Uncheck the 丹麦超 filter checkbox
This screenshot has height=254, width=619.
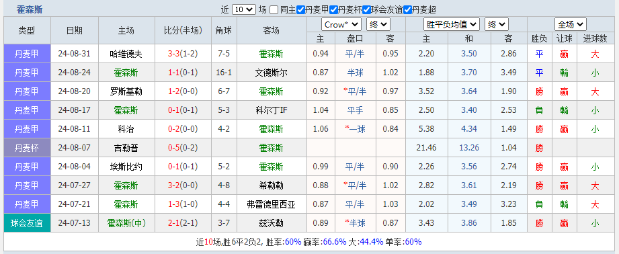[408, 10]
